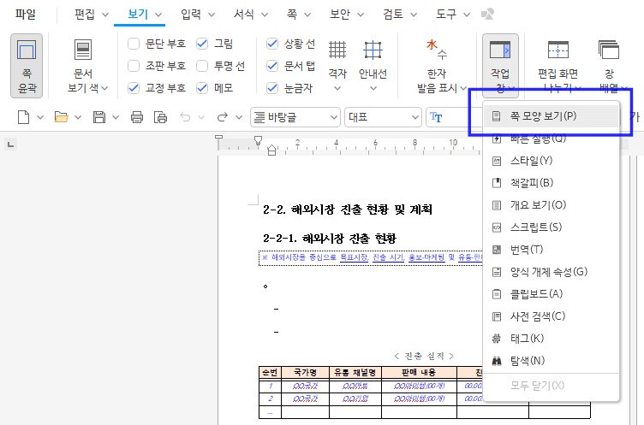Uncheck the 상황 선 checkbox

coord(272,44)
